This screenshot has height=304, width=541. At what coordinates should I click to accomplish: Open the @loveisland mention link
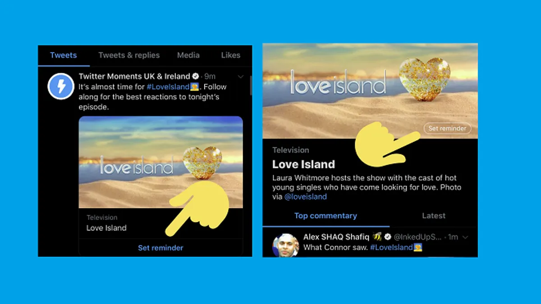click(306, 197)
